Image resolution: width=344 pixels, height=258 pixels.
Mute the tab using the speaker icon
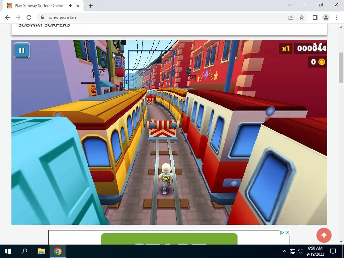pyautogui.click(x=71, y=6)
